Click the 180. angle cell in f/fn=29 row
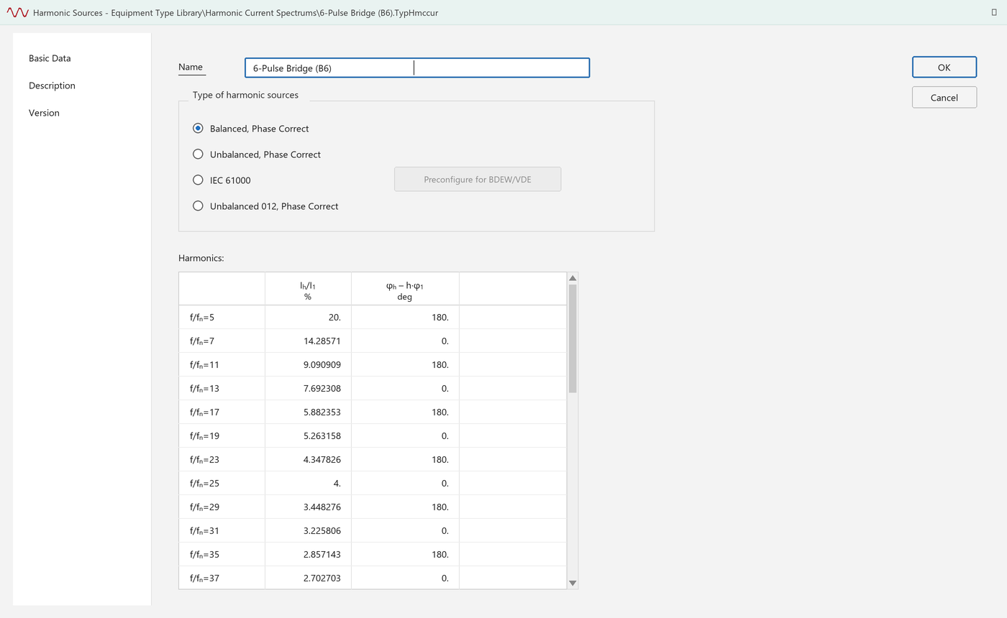This screenshot has width=1007, height=618. coord(405,507)
